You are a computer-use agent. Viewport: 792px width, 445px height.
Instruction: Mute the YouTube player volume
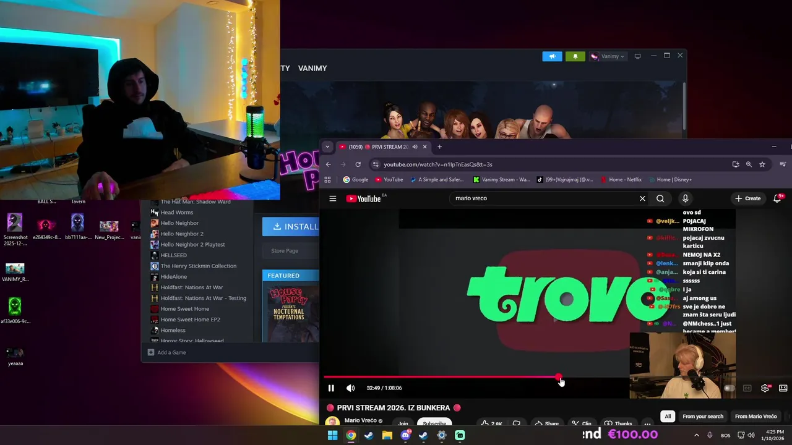point(350,388)
